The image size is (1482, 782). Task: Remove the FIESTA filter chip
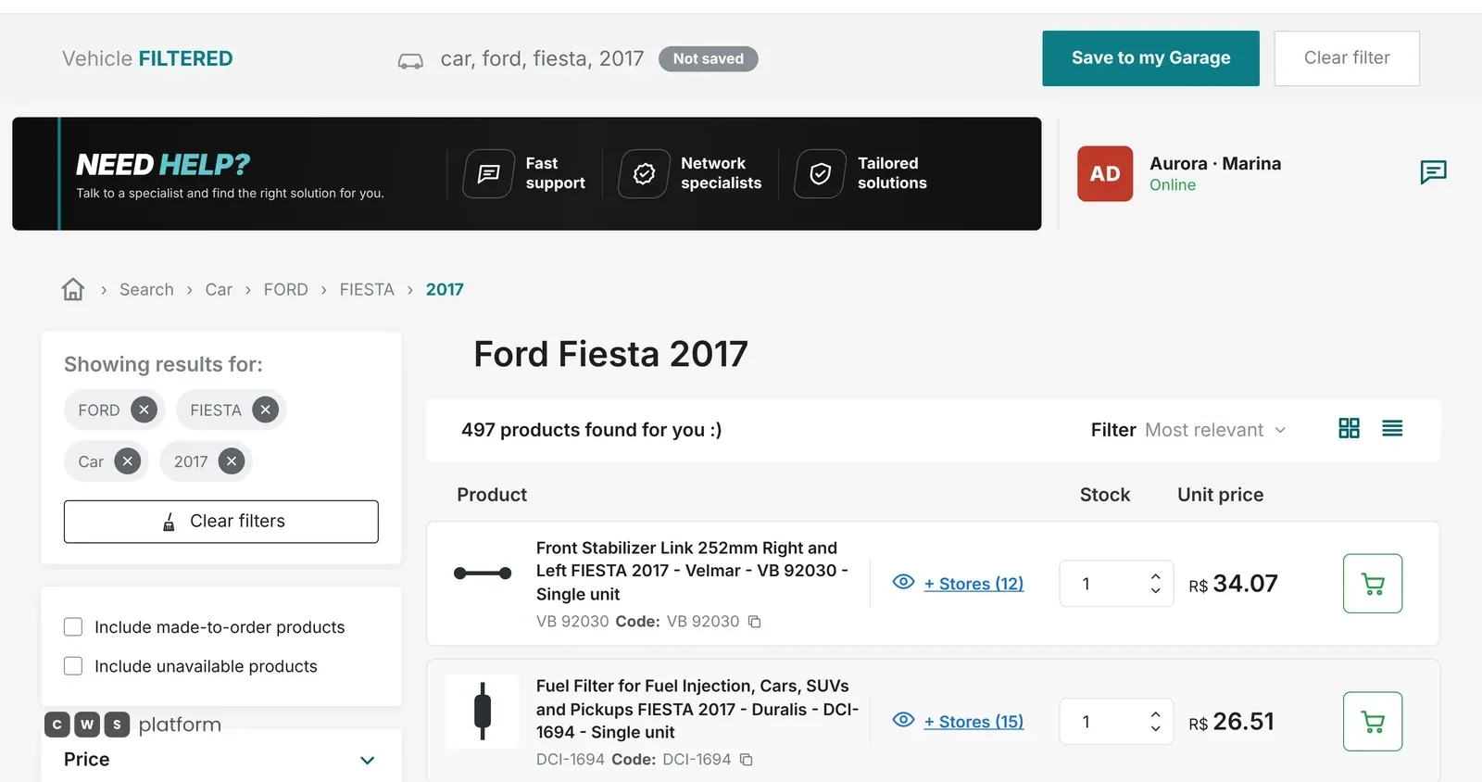pos(265,410)
